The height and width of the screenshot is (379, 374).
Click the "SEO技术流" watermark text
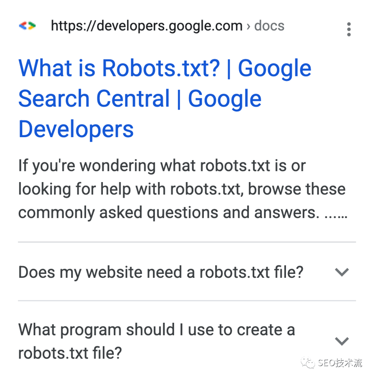point(340,363)
